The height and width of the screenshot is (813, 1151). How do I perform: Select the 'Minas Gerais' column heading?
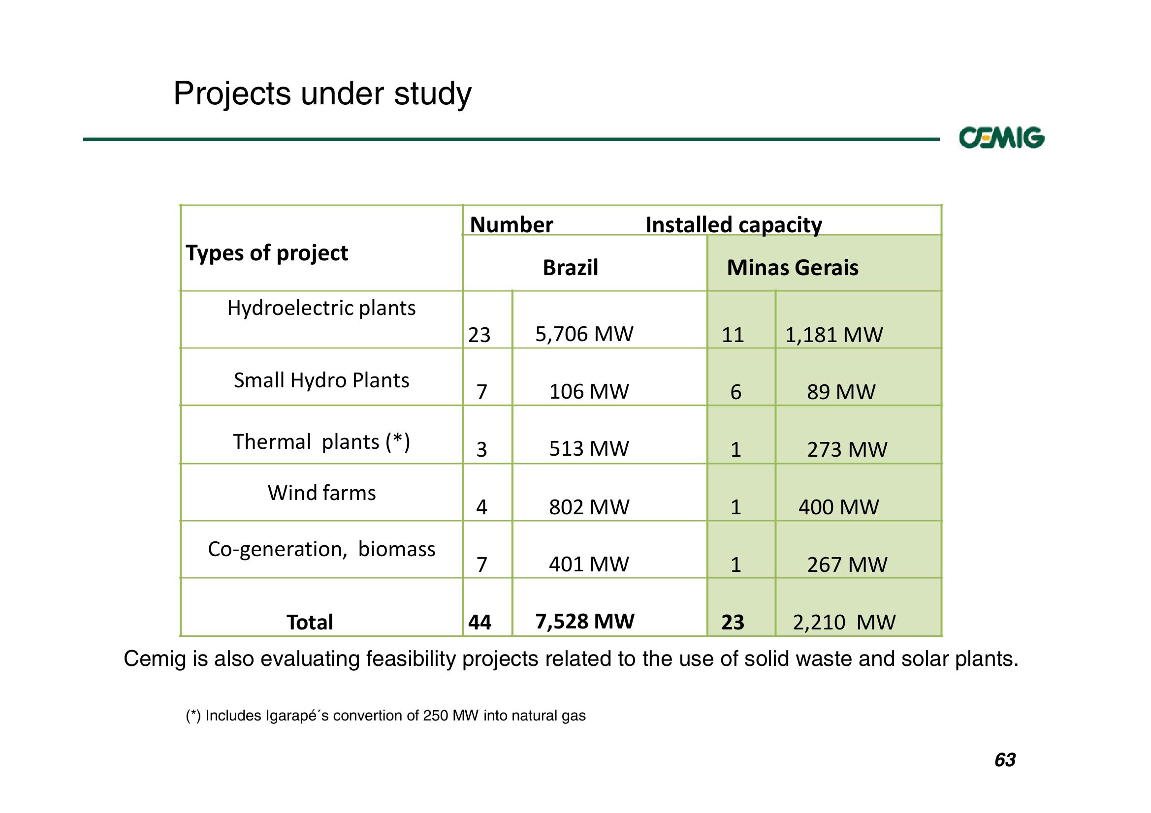793,268
